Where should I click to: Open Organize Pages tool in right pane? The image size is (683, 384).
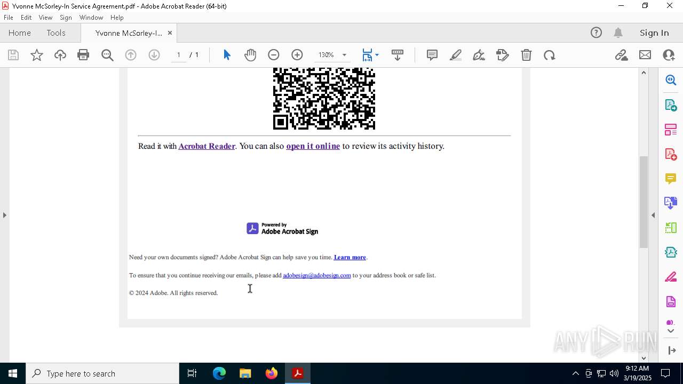(x=671, y=130)
